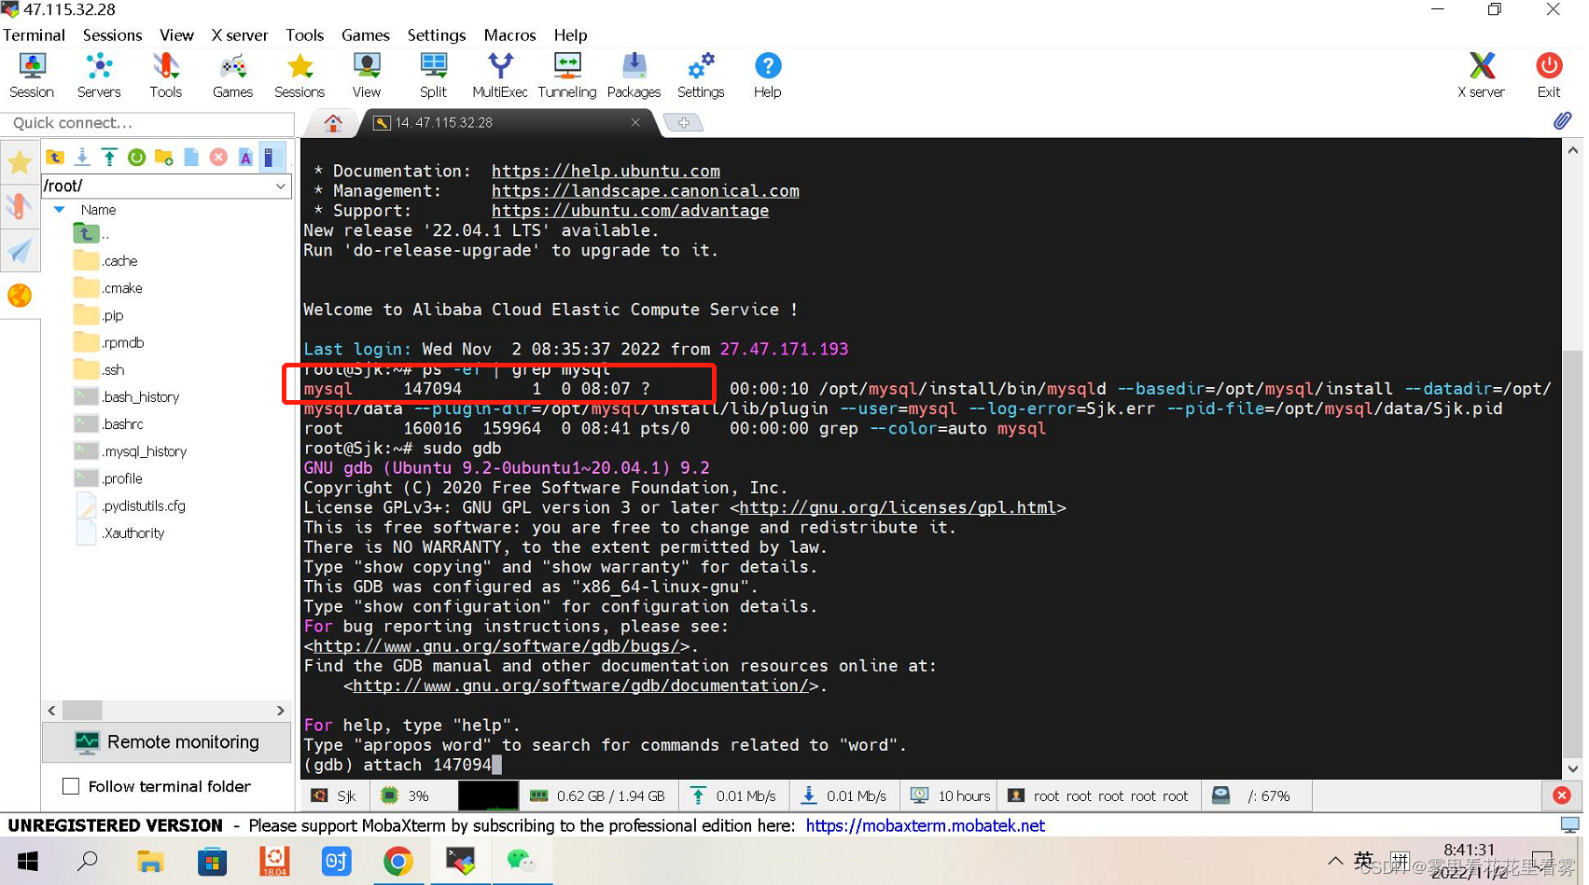Open the Packages manager
This screenshot has height=885, width=1589.
634,75
